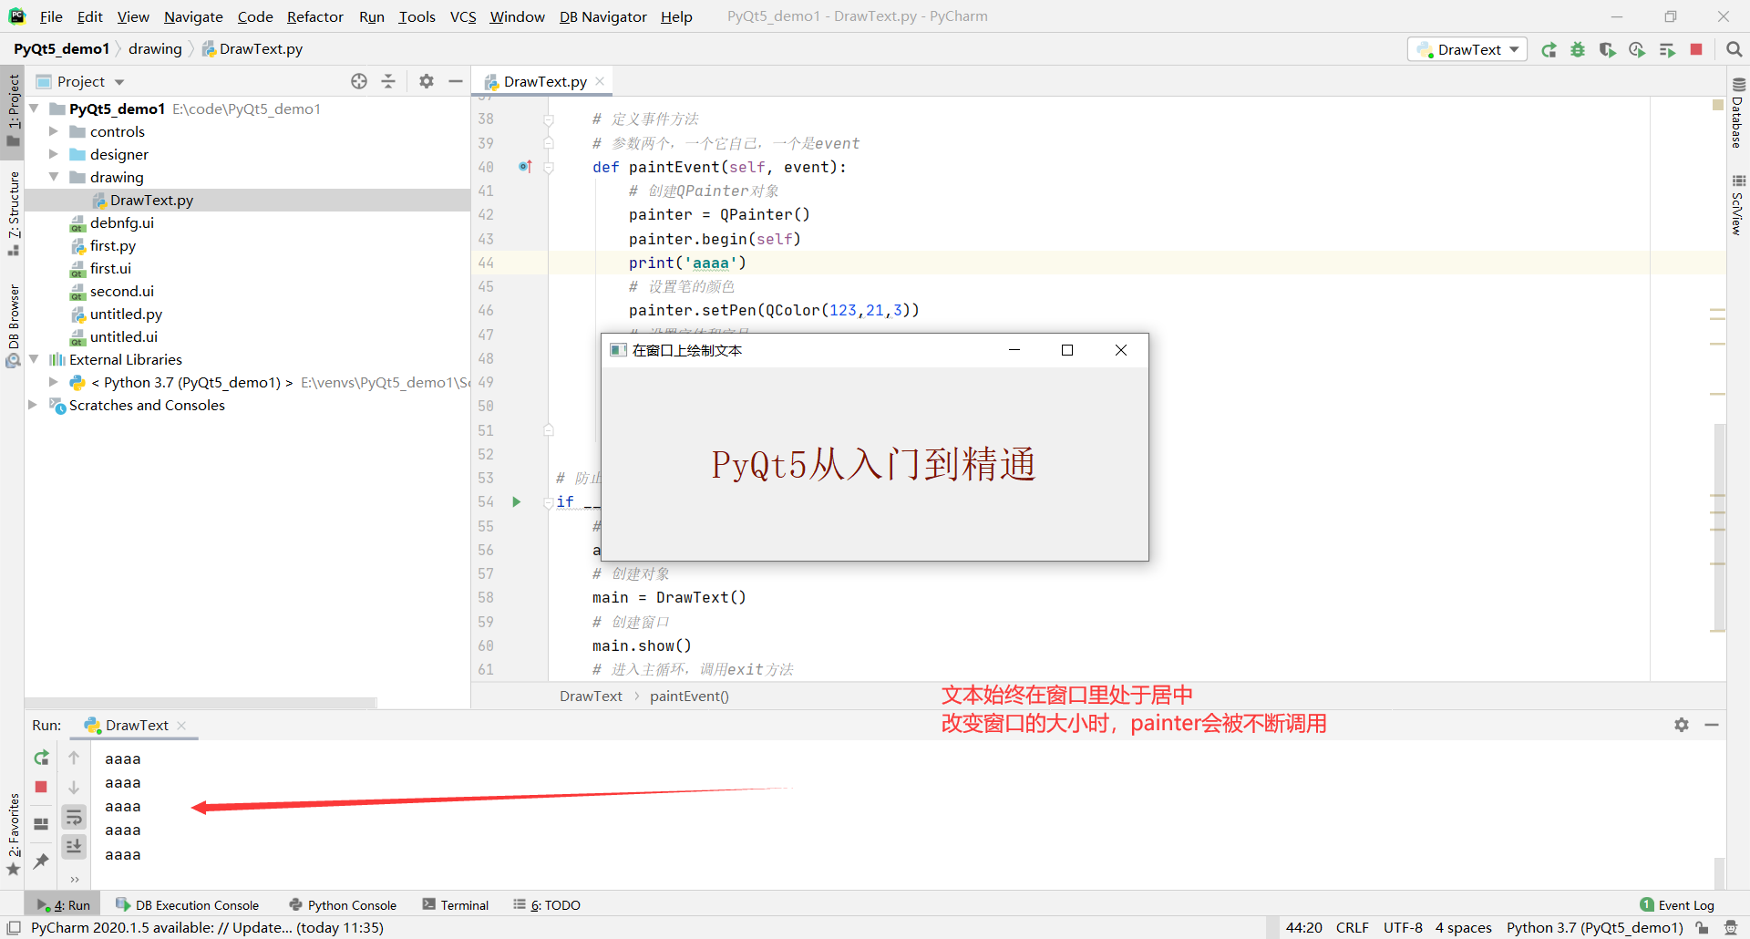Stop the running process in toolbar

tap(1696, 50)
